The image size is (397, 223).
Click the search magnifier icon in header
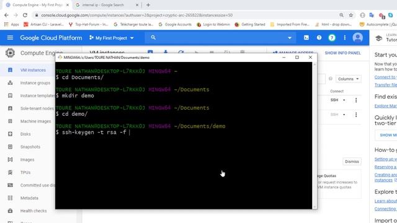(153, 37)
